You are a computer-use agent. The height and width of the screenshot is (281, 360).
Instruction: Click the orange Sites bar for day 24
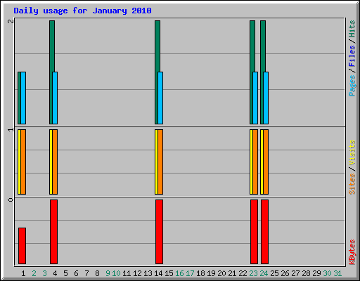pyautogui.click(x=266, y=162)
